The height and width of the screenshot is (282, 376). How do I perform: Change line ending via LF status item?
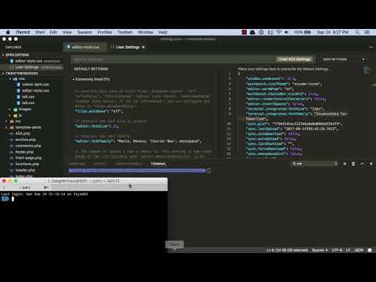pos(348,250)
